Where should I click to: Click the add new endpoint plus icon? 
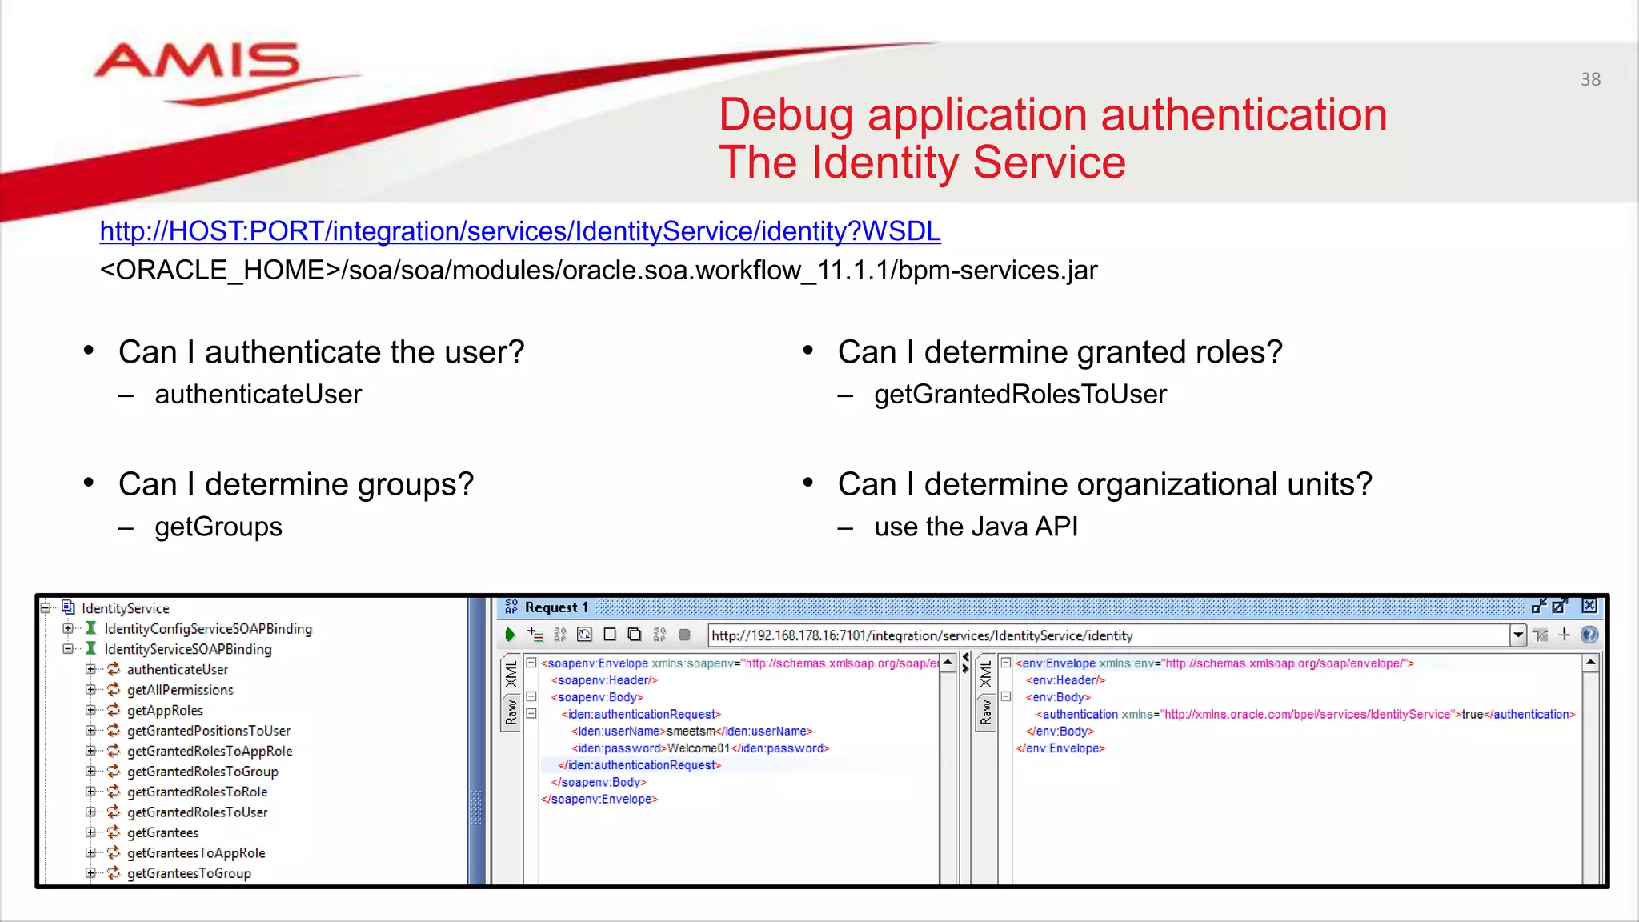[x=1565, y=635]
